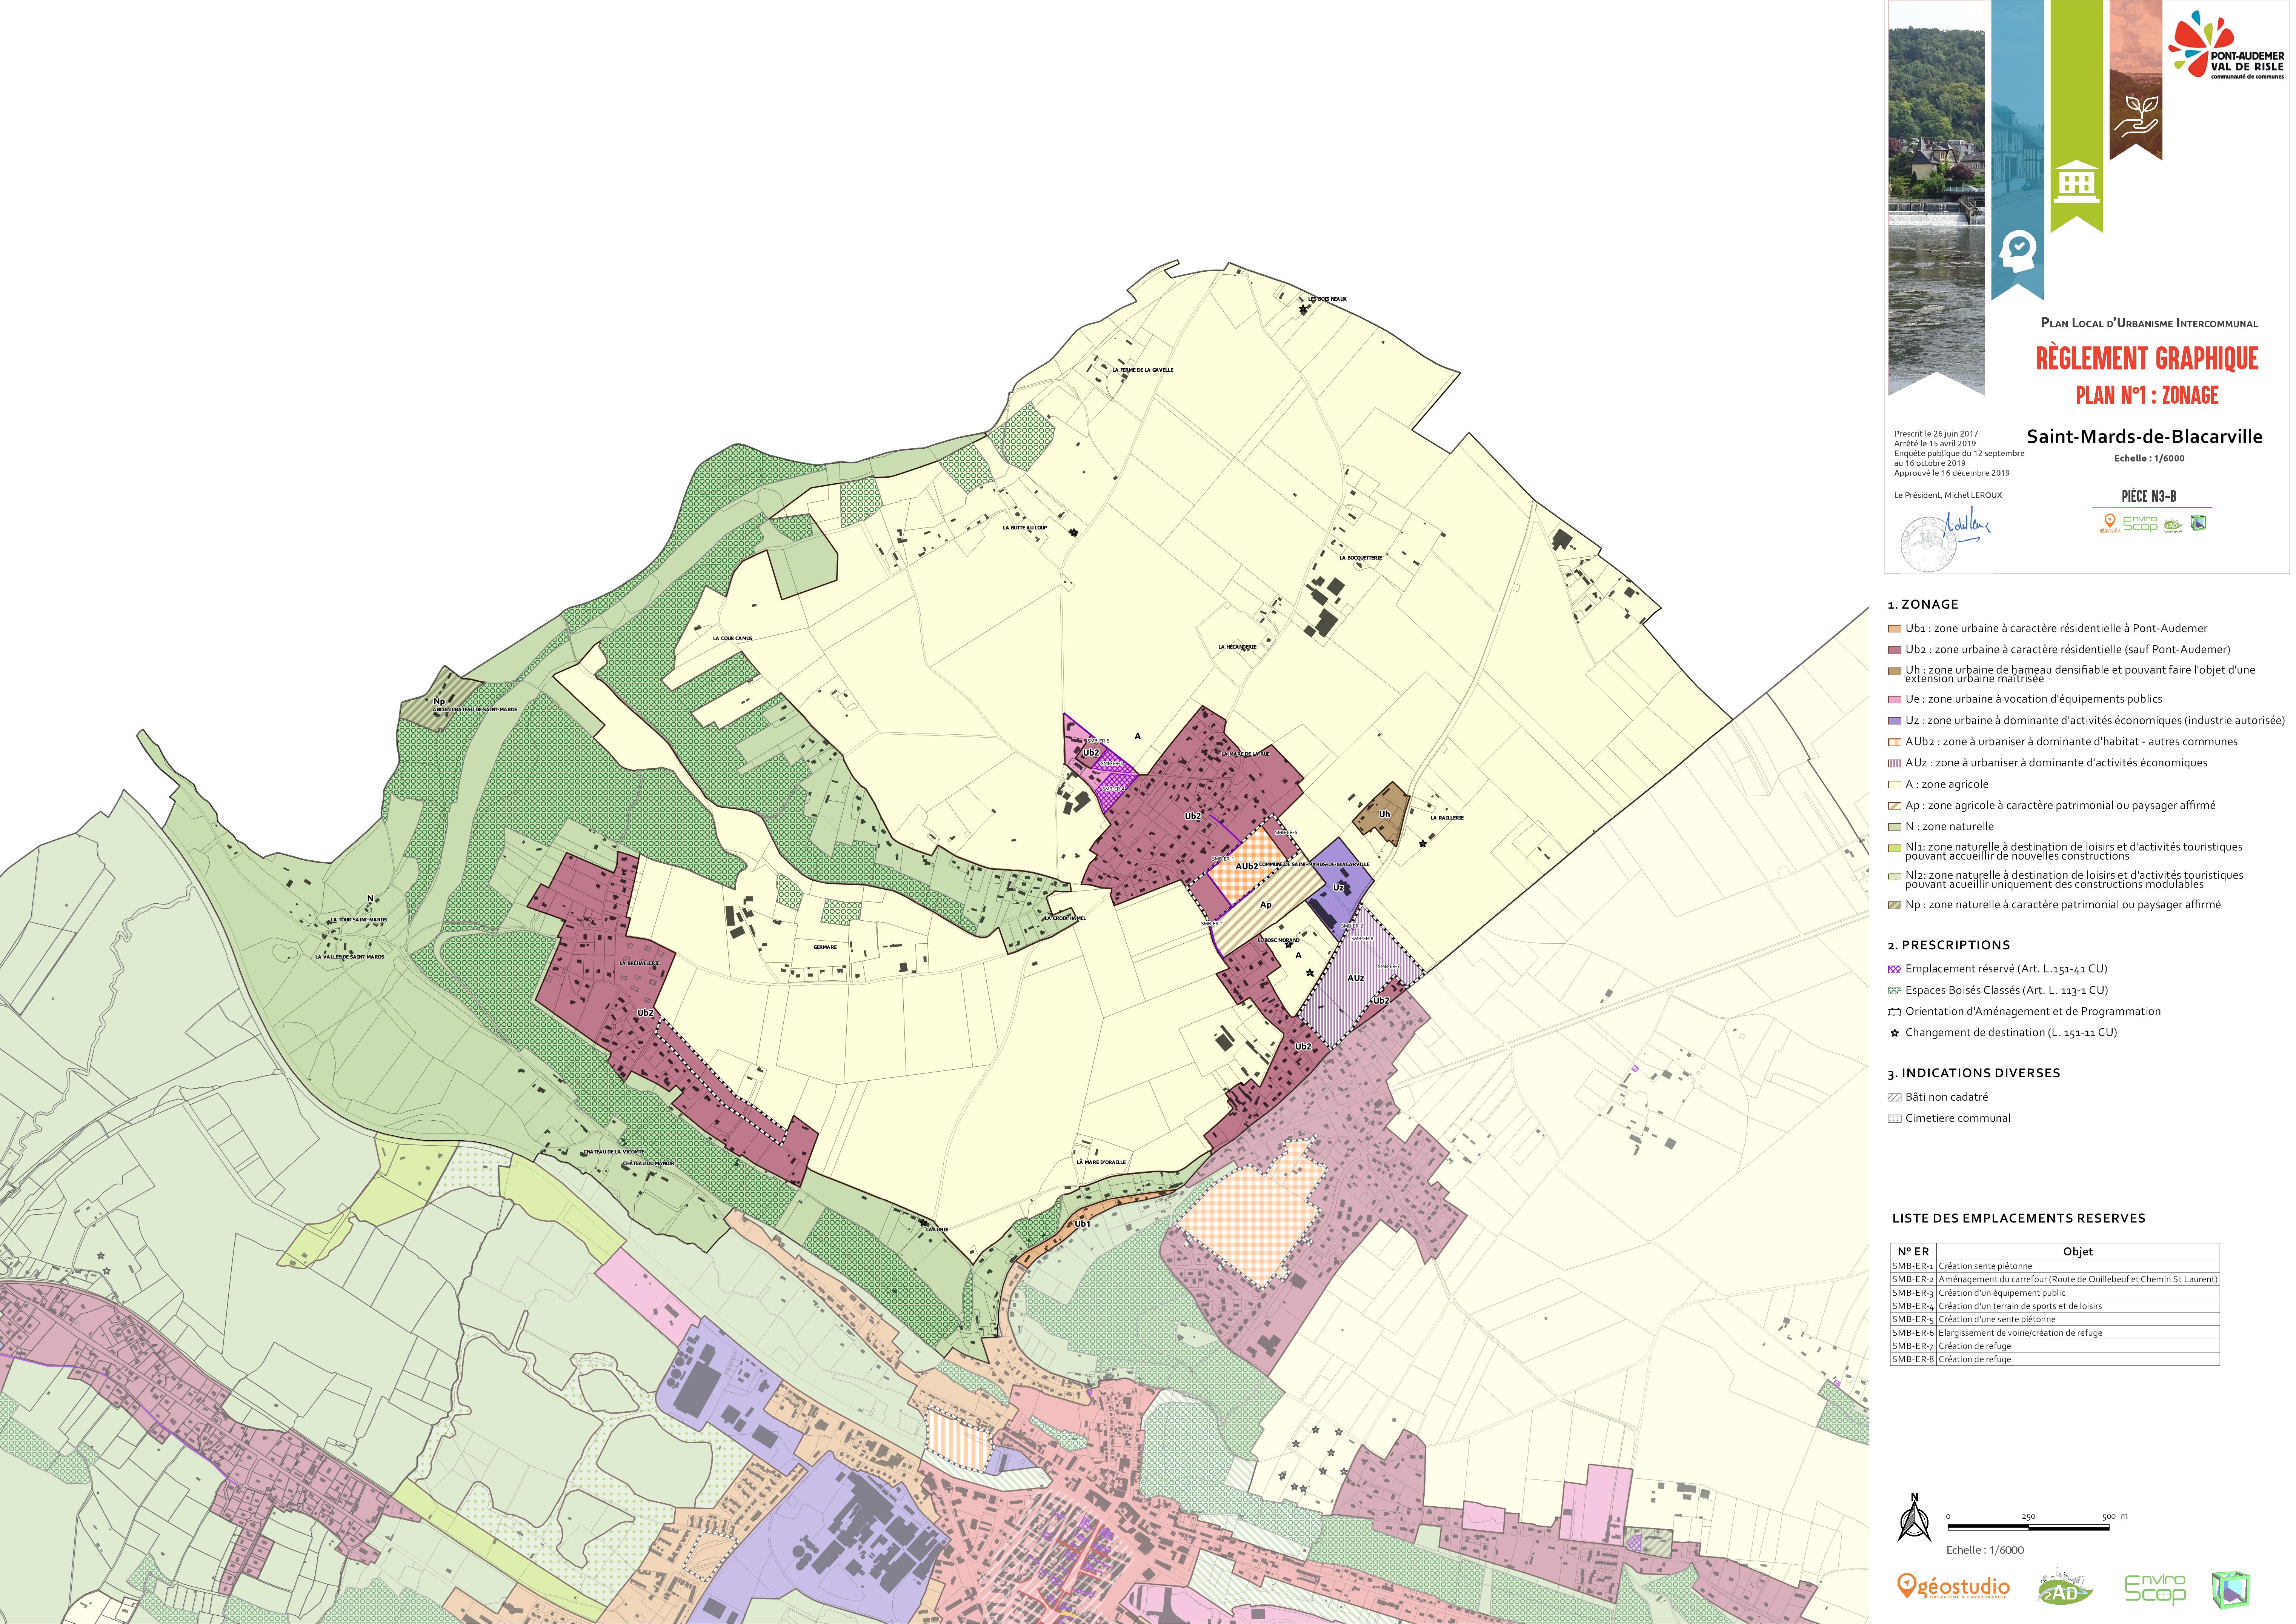Click the AUz striped legend swatch
This screenshot has width=2296, height=1624.
(x=1894, y=763)
